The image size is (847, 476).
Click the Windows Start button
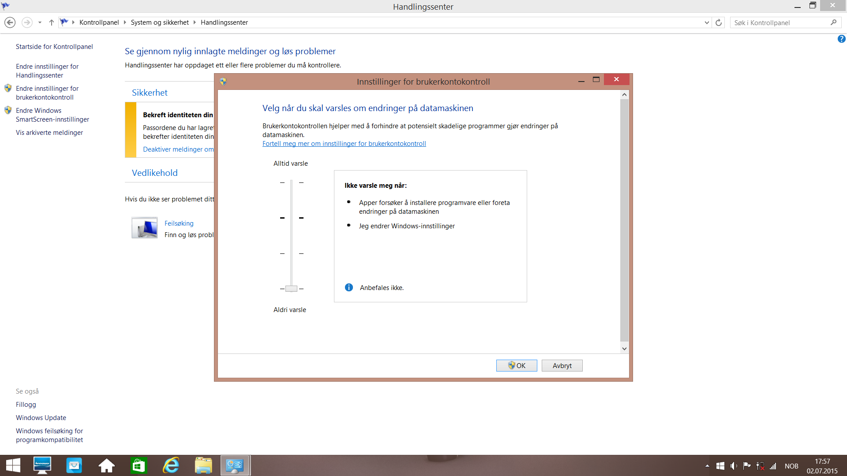13,465
